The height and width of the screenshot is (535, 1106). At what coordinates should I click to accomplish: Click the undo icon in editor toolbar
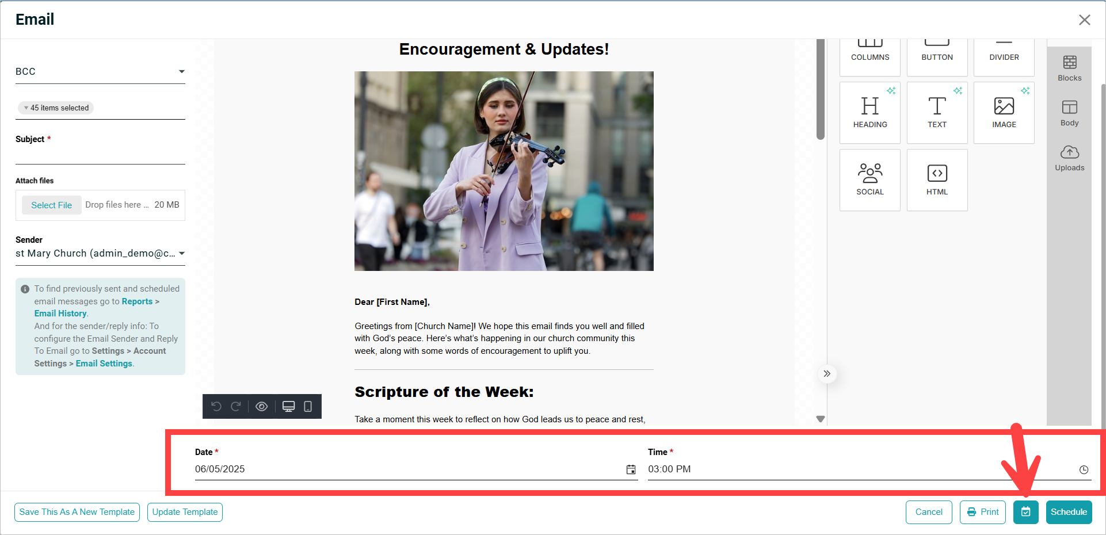click(216, 407)
